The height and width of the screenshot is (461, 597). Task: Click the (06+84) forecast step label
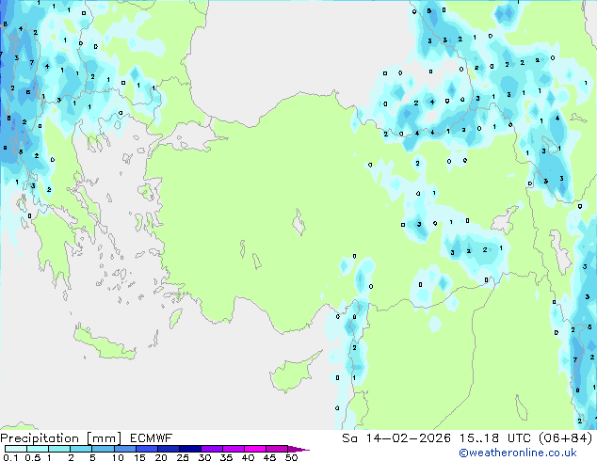[563, 438]
